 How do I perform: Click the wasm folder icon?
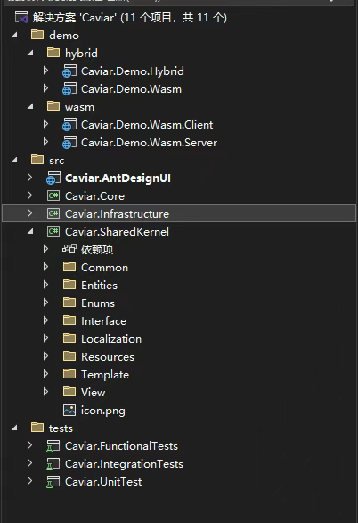53,106
